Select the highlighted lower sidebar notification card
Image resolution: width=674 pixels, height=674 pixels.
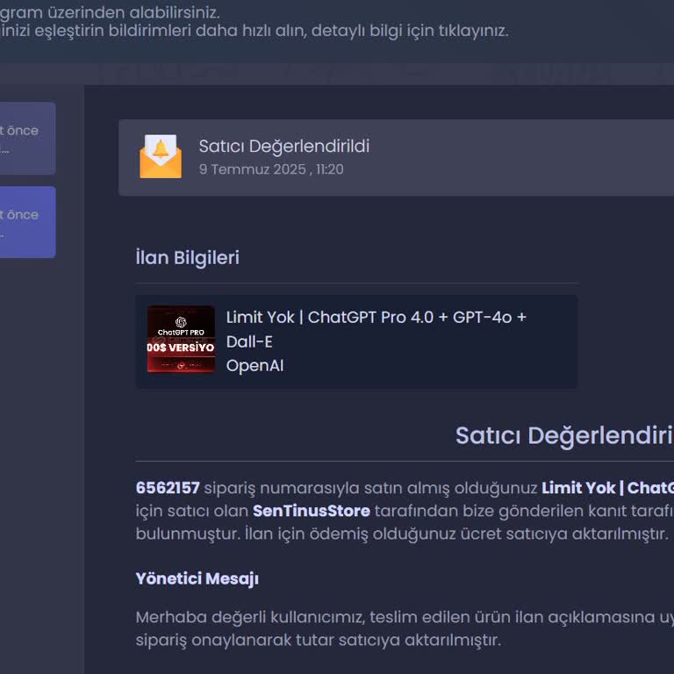click(27, 222)
